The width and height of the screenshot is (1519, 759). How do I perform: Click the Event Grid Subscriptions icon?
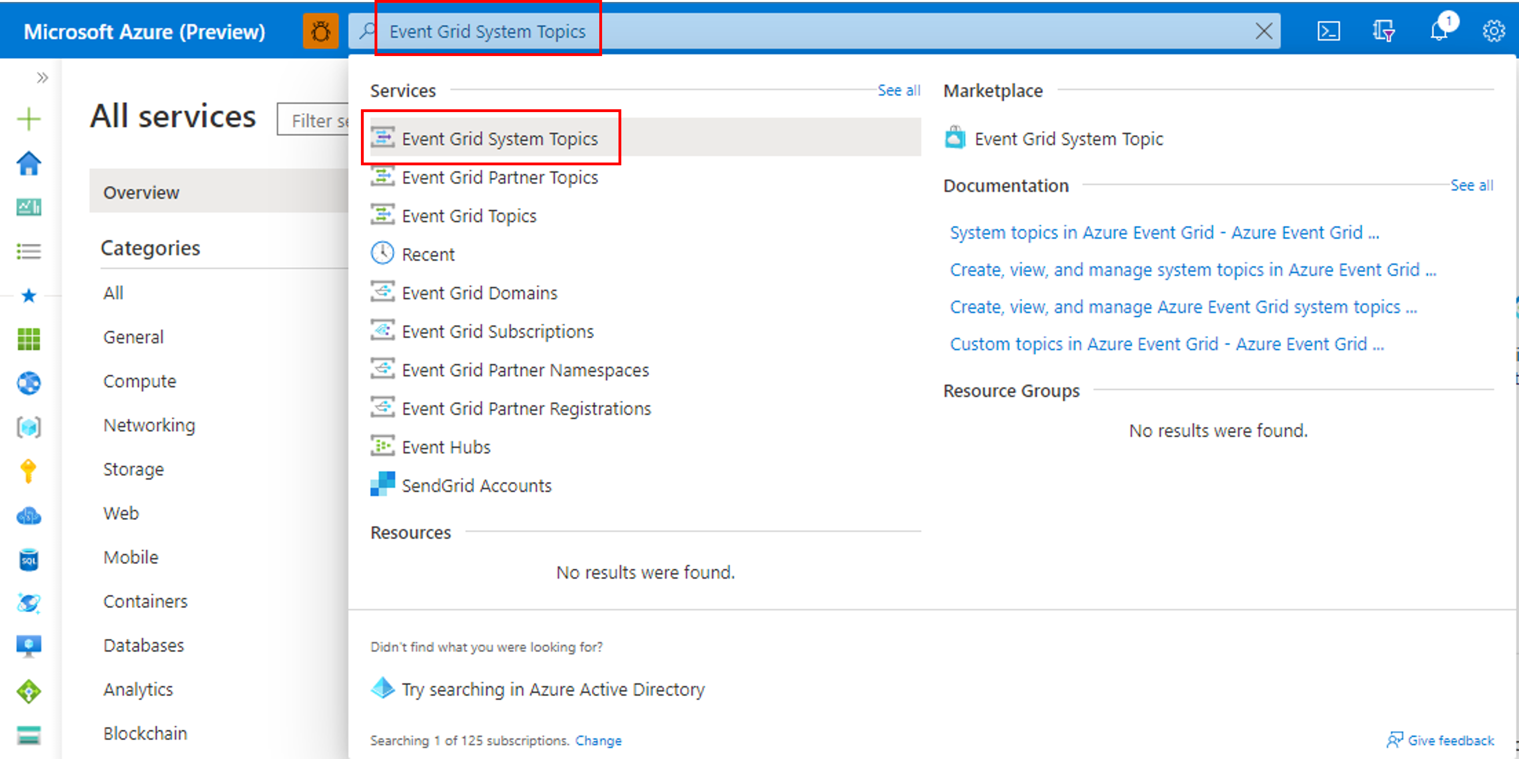point(384,331)
